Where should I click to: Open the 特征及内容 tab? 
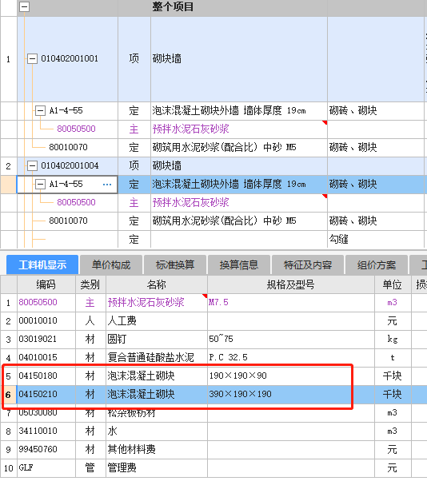click(308, 264)
